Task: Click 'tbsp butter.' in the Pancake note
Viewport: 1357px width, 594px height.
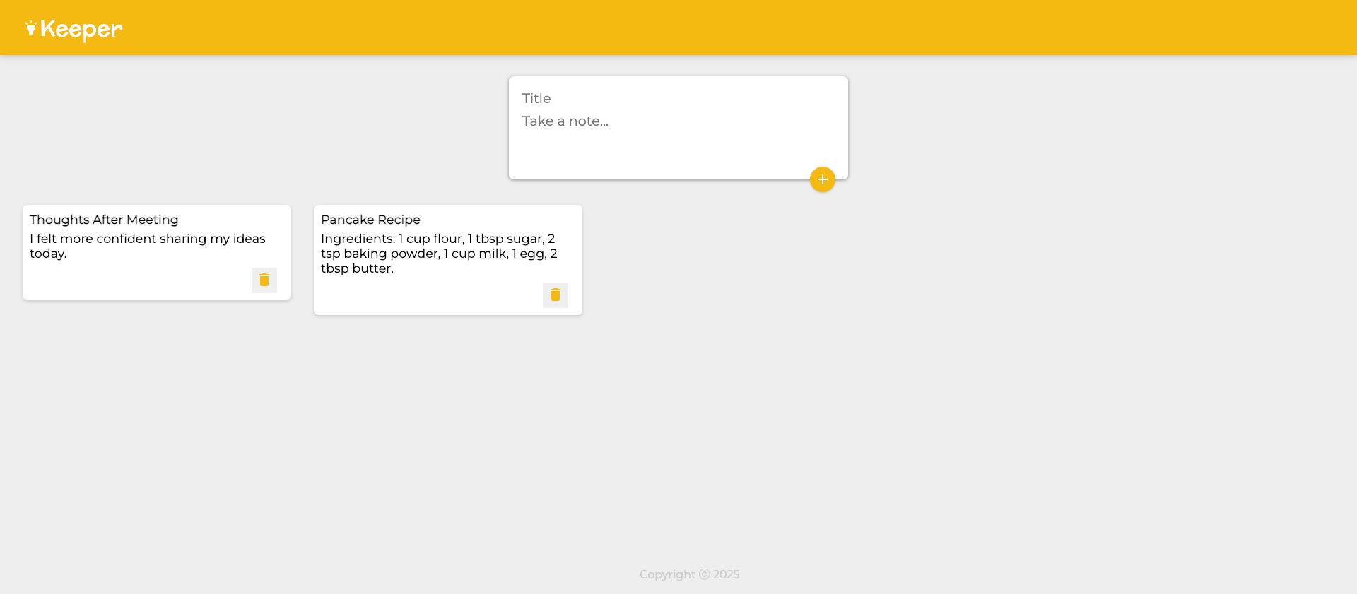Action: pyautogui.click(x=357, y=268)
